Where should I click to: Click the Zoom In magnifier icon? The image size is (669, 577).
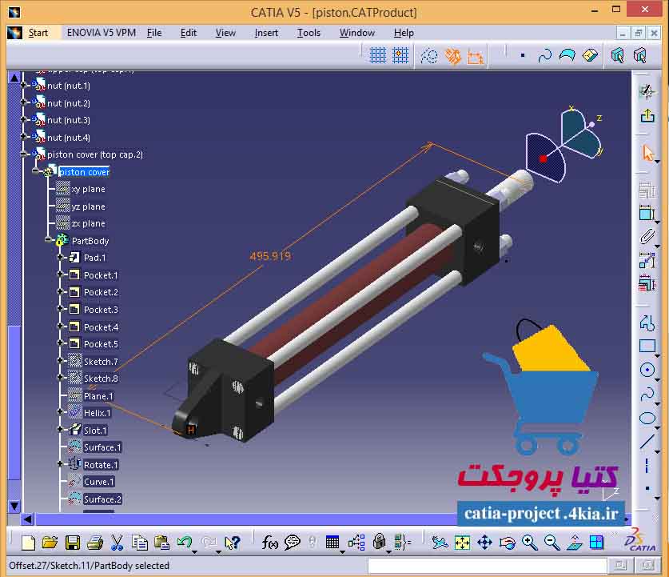click(x=529, y=543)
